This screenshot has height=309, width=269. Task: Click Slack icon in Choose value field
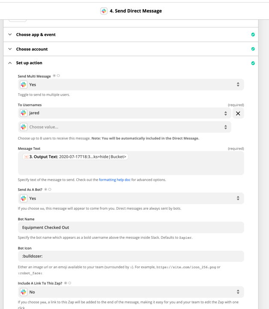point(24,127)
